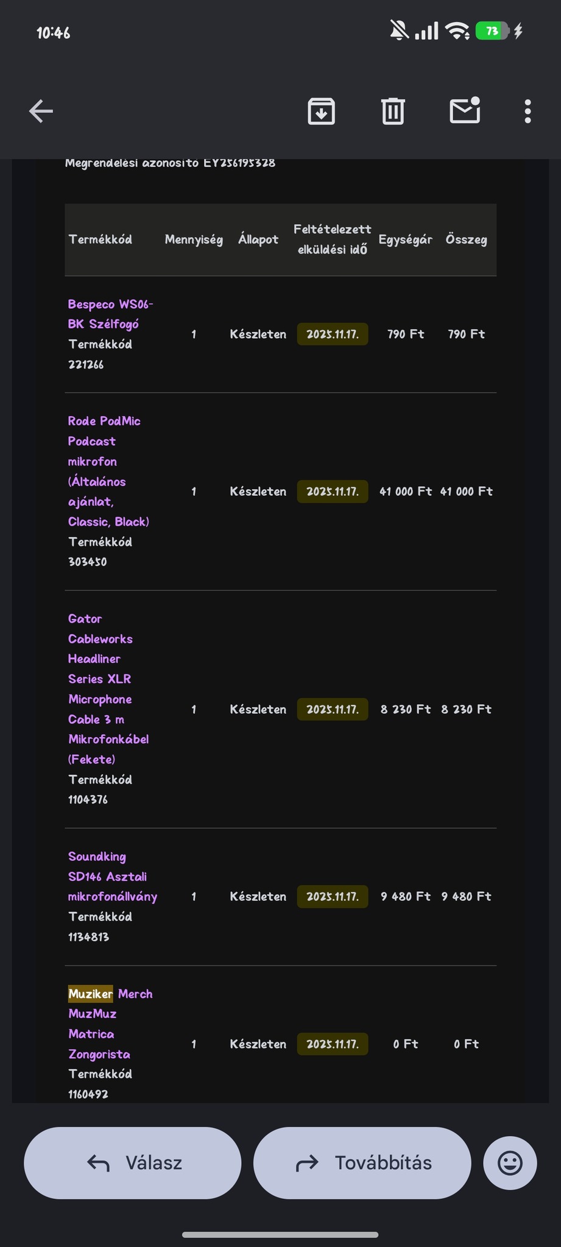This screenshot has height=1247, width=561.
Task: Mark the email as unread
Action: click(465, 111)
